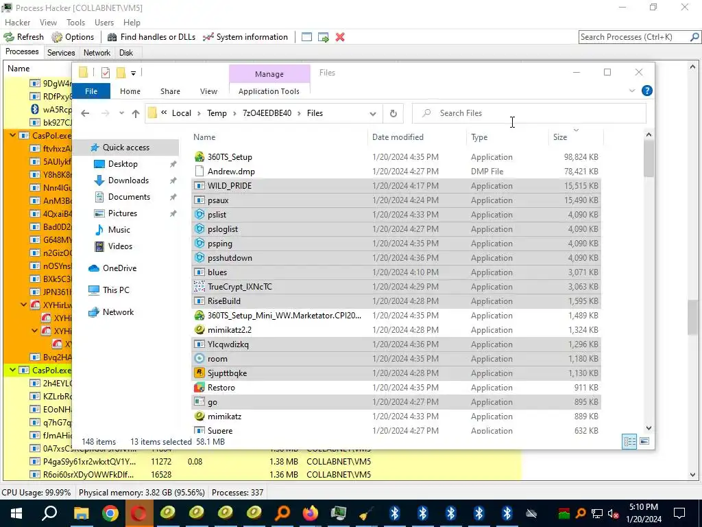Click the Manage contextual tab

click(x=269, y=74)
